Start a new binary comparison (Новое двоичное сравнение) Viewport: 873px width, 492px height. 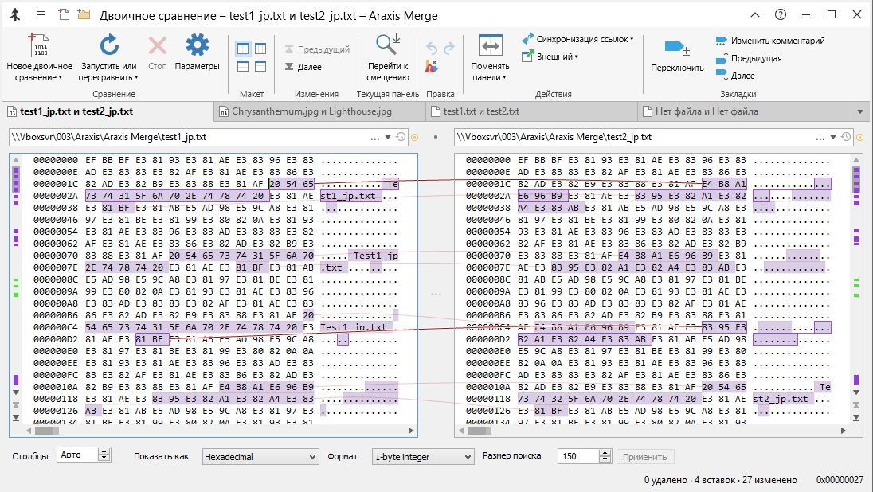click(x=39, y=57)
